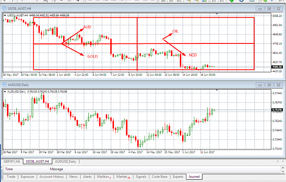Image resolution: width=286 pixels, height=182 pixels.
Task: Close the AUDUSD,Daily chart window
Action: tap(278, 85)
